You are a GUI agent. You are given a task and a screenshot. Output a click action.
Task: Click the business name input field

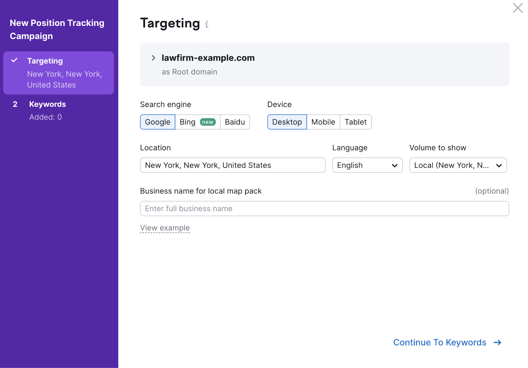point(324,209)
